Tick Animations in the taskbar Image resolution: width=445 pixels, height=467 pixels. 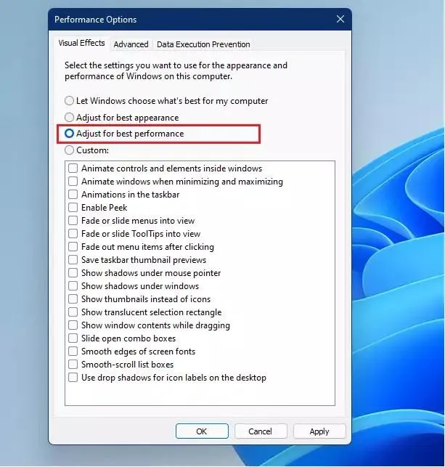[73, 195]
